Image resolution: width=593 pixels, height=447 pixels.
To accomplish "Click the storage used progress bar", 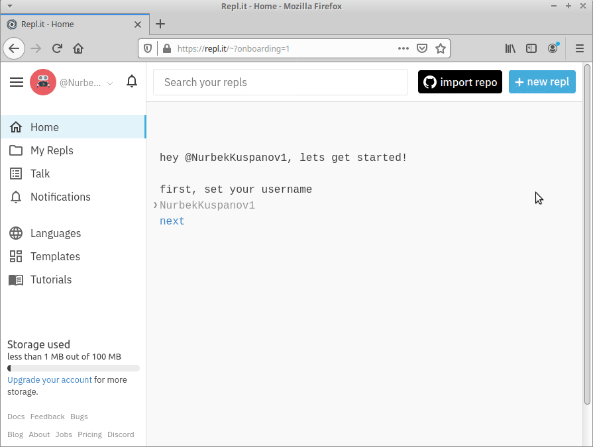I will tap(74, 368).
